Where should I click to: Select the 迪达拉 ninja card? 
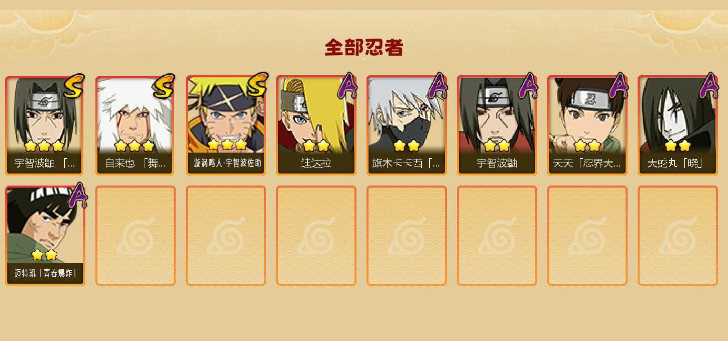[x=316, y=125]
